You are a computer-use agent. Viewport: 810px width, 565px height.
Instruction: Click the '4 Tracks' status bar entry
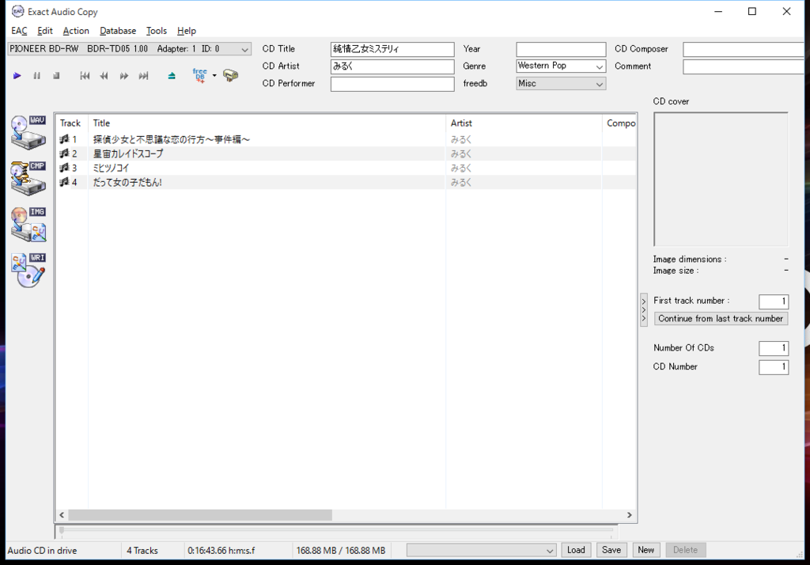tap(142, 551)
